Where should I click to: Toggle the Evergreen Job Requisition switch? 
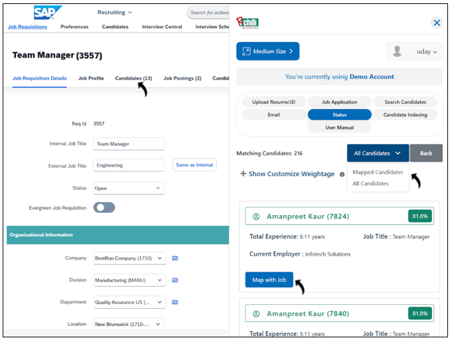[104, 208]
